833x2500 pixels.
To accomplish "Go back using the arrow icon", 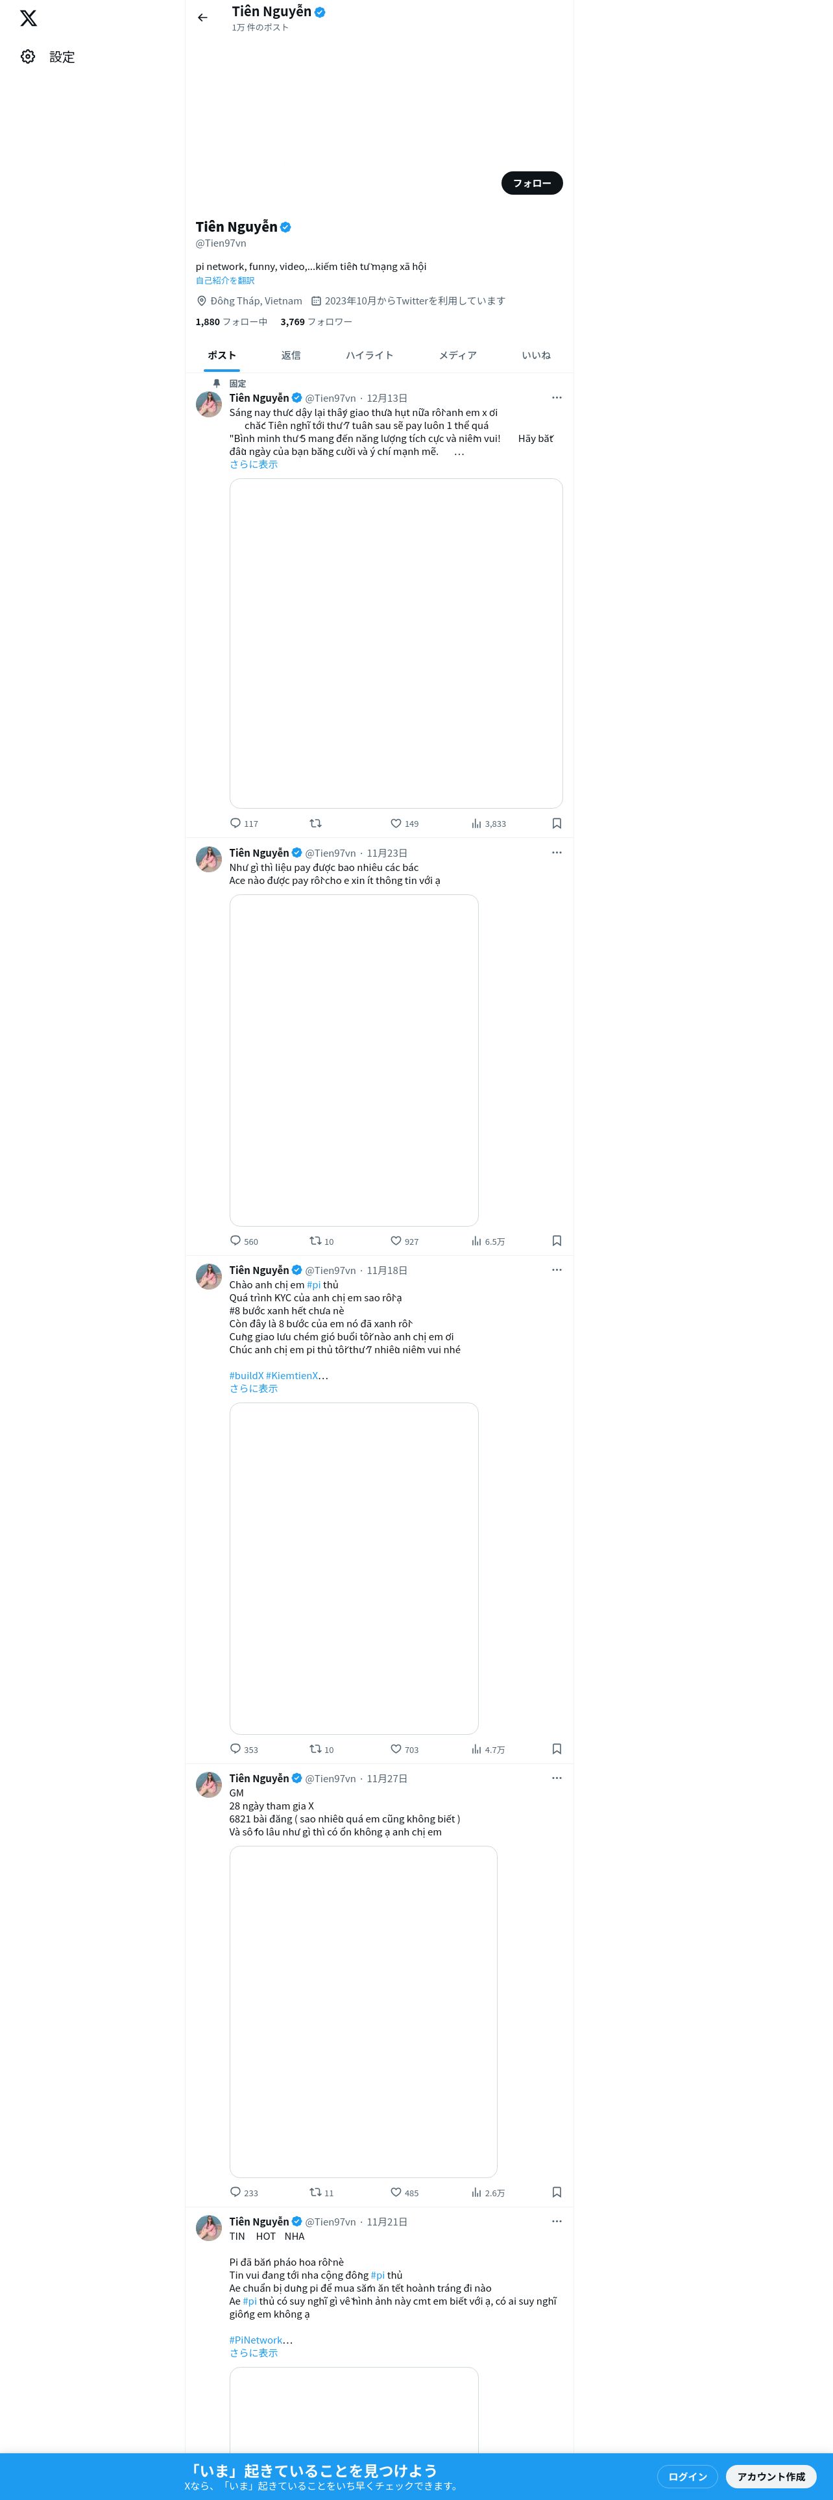I will [202, 18].
